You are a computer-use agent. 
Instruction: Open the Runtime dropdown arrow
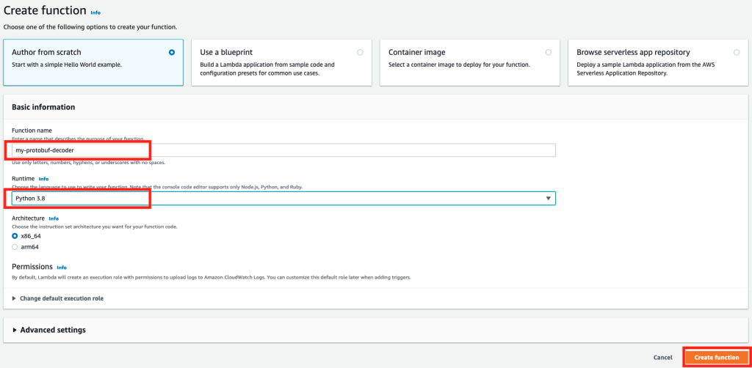click(x=548, y=199)
